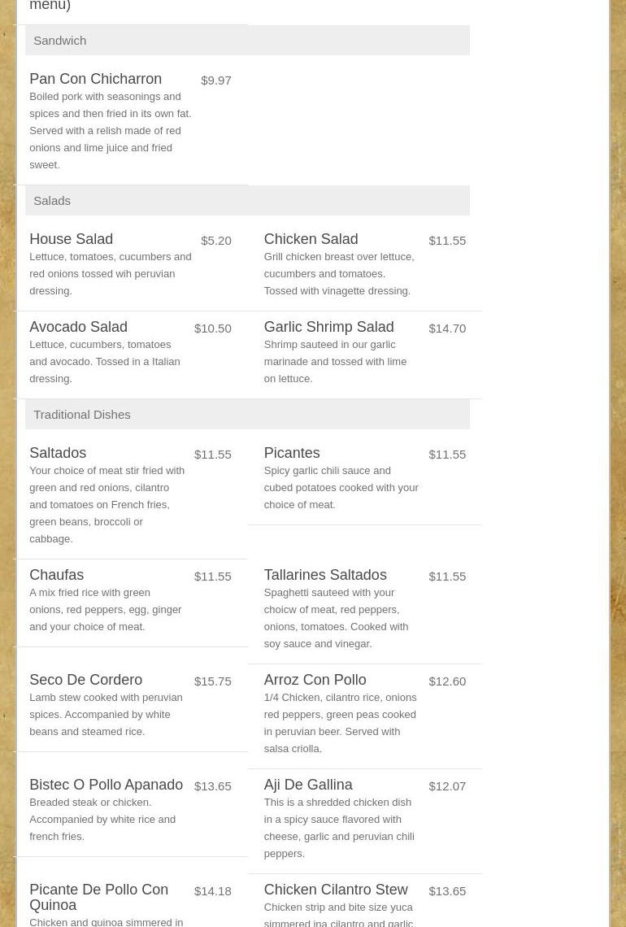Choose the Seco De Cordero dish

tap(85, 680)
